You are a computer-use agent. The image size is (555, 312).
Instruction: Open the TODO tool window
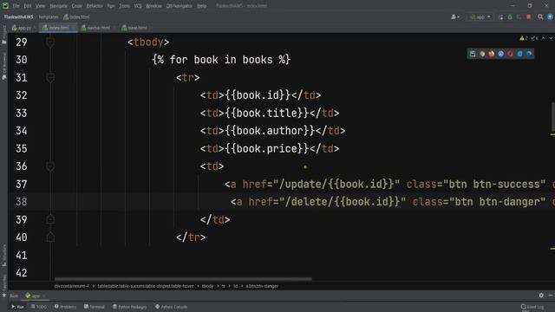(x=38, y=307)
